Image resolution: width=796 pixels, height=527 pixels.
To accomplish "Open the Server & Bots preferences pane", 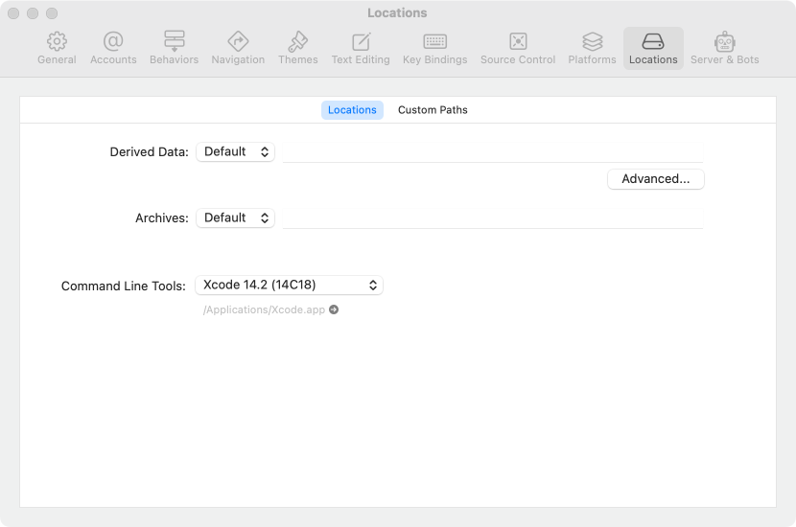I will [x=724, y=48].
